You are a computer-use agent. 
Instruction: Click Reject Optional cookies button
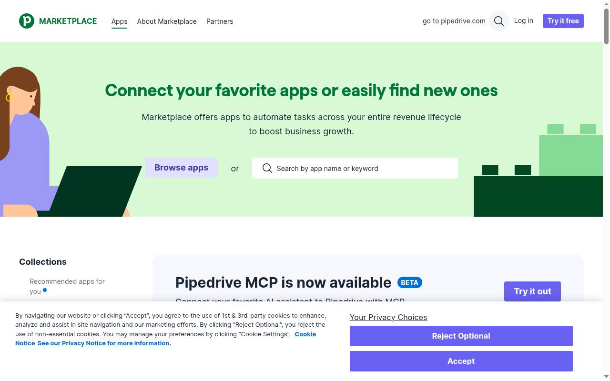[461, 336]
